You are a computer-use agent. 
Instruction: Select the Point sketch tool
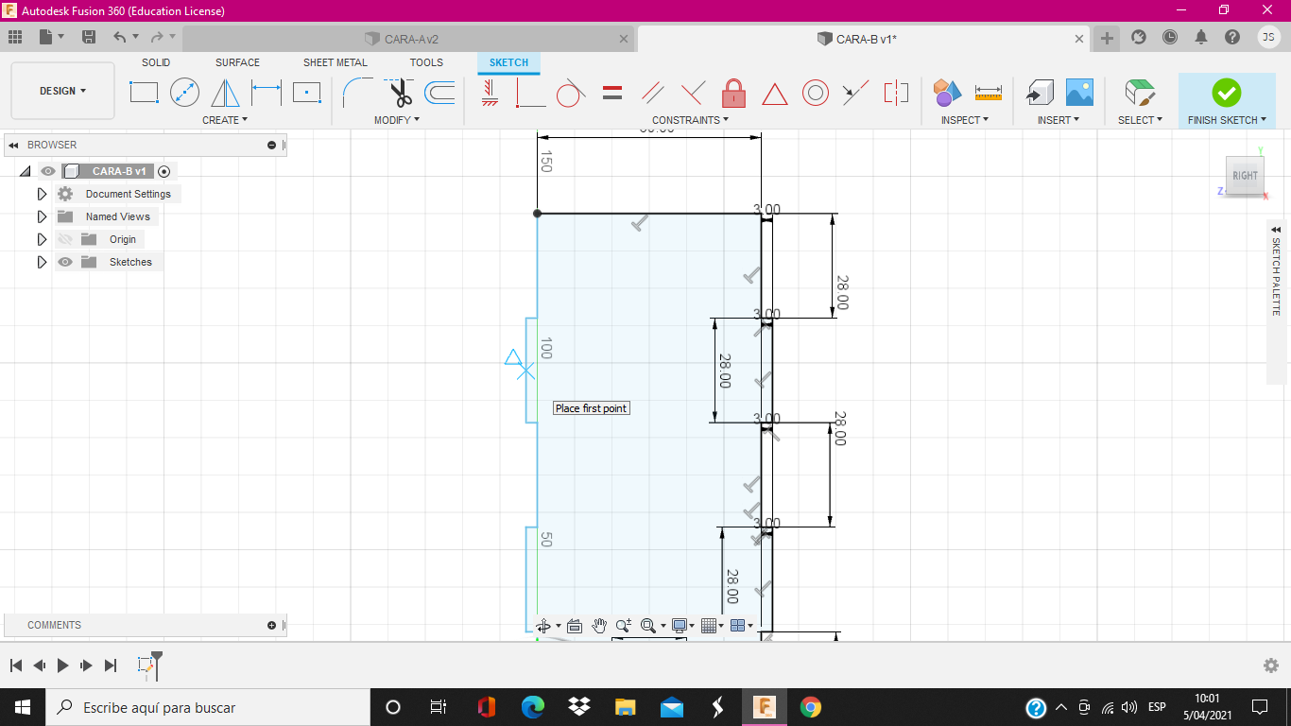click(306, 93)
